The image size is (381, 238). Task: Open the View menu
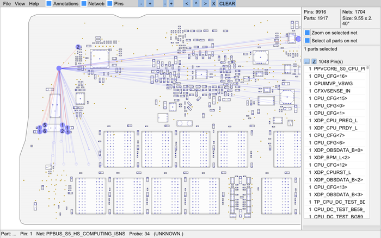click(x=20, y=4)
